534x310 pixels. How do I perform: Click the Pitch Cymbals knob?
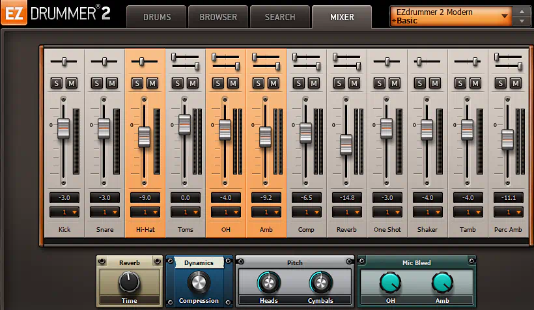[x=320, y=283]
